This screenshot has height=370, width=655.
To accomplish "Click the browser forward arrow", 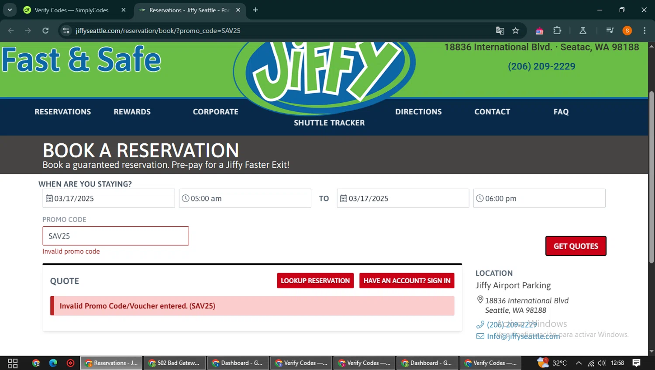I will coord(28,31).
